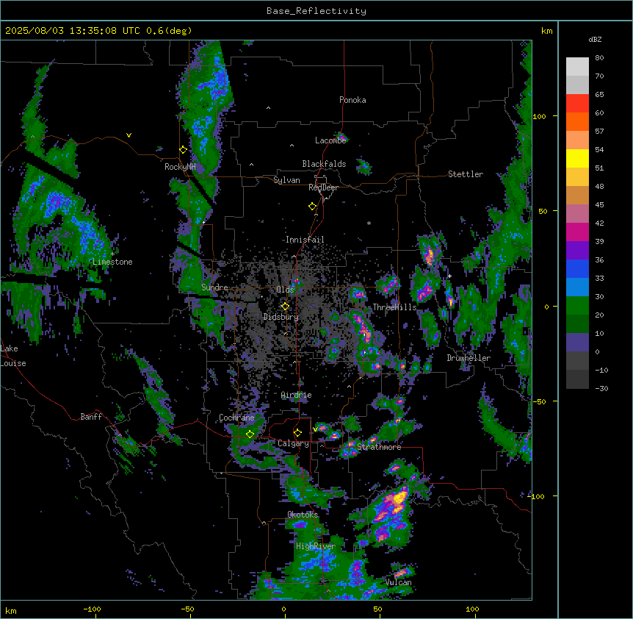Click the Vulcan town label

398,582
